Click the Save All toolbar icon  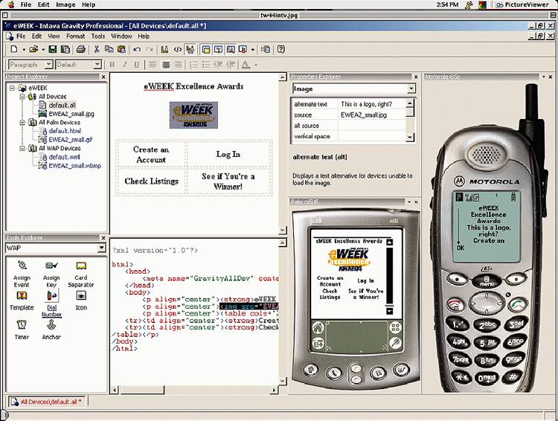pos(65,49)
